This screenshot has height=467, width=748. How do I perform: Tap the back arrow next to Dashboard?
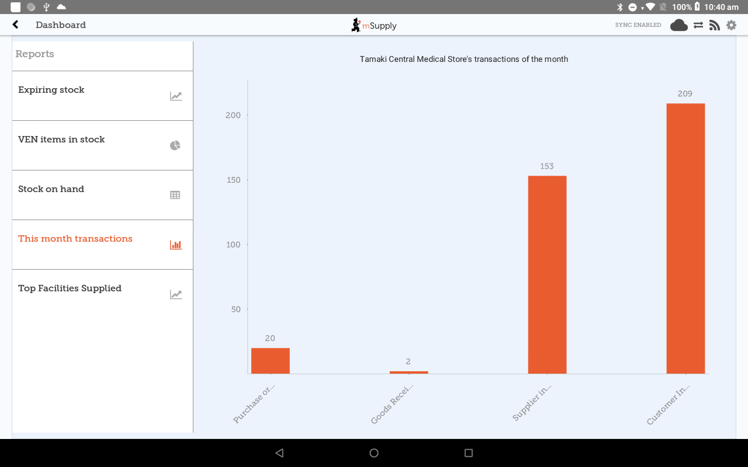pyautogui.click(x=16, y=25)
